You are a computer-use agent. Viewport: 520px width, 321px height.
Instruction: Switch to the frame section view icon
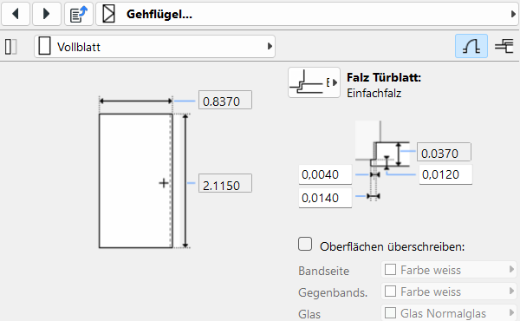pos(504,46)
